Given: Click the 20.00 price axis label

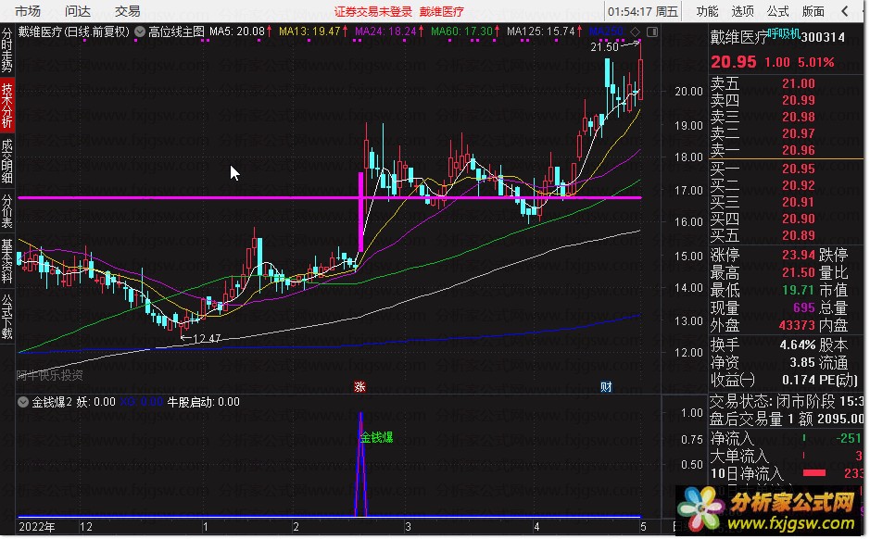Looking at the screenshot, I should [x=688, y=92].
